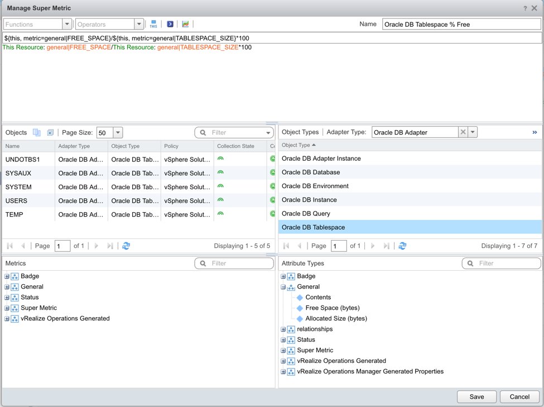
Task: Click the search icon in Metrics filter
Action: tap(203, 263)
